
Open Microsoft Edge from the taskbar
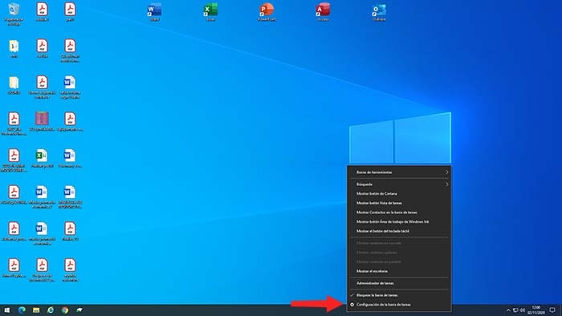point(22,310)
